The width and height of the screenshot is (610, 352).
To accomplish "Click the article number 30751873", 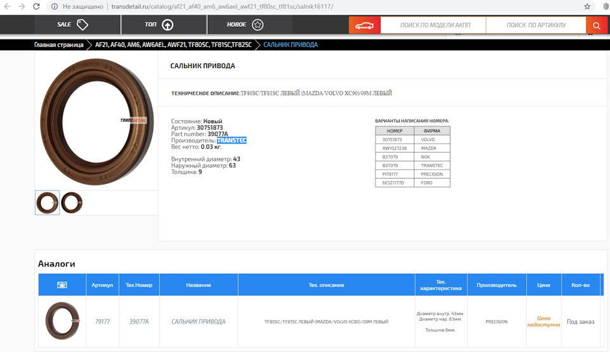I will click(210, 128).
